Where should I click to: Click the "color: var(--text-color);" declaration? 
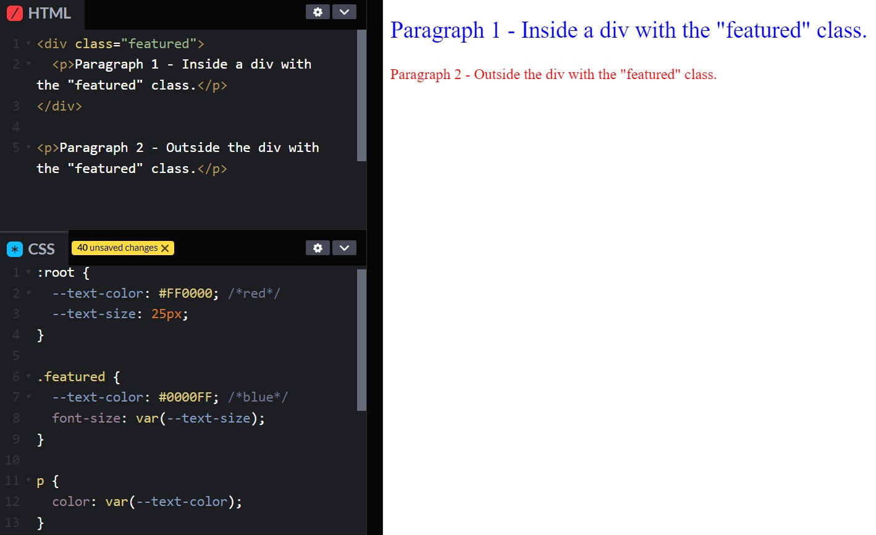pyautogui.click(x=147, y=502)
